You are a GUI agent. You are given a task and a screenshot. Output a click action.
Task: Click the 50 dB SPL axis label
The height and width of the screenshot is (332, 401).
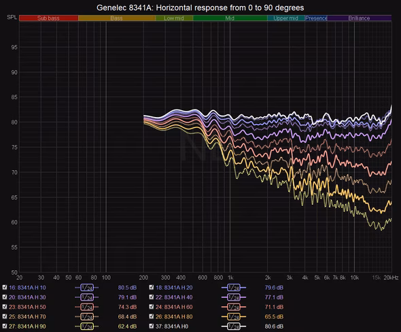pos(14,272)
